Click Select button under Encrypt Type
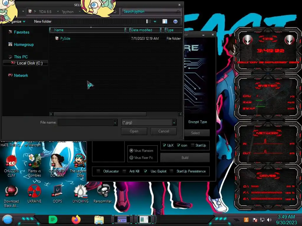Image resolution: width=302 pixels, height=226 pixels. click(x=195, y=133)
